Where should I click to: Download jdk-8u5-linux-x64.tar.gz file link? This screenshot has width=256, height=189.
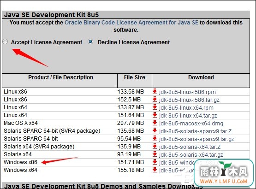(x=188, y=116)
